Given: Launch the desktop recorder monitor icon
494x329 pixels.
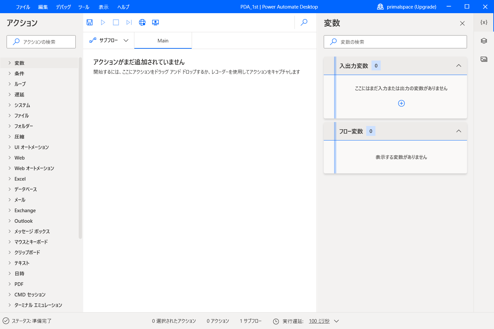Looking at the screenshot, I should (155, 22).
